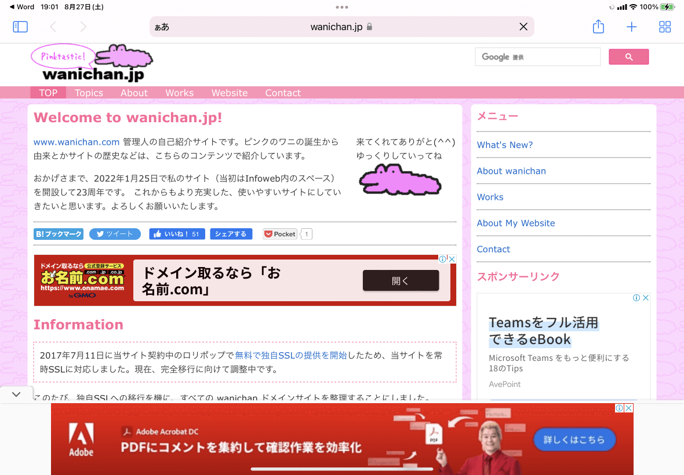Tap the three-dot multitasking control
The width and height of the screenshot is (684, 475).
click(x=342, y=7)
